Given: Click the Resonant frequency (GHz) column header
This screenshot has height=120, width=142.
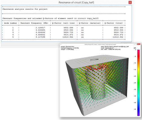Looking at the screenshot, I should (34, 23).
